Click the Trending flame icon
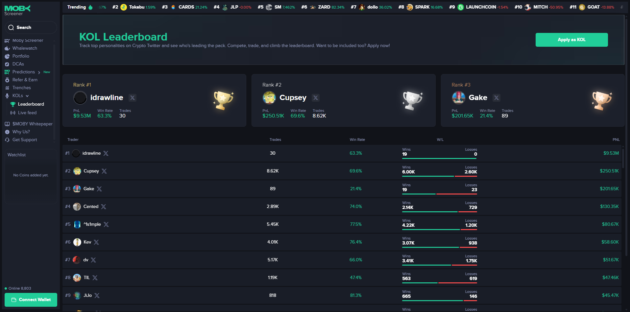 [90, 7]
